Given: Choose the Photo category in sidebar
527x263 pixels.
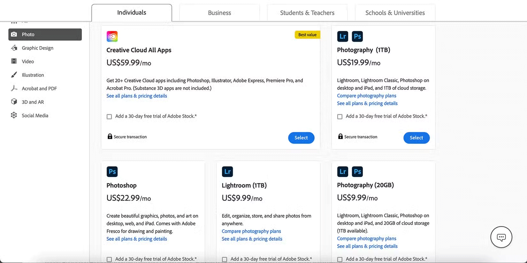Looking at the screenshot, I should click(45, 34).
